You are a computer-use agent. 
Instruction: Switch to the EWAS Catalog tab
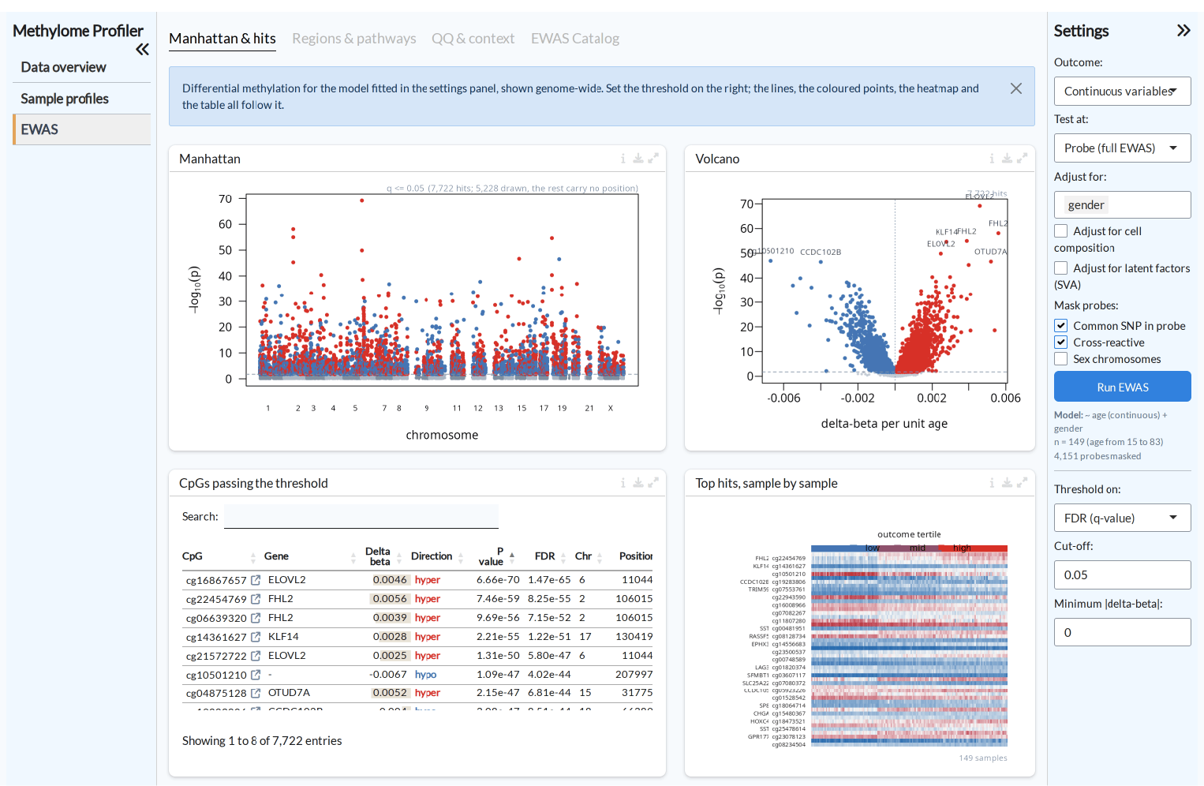click(574, 39)
